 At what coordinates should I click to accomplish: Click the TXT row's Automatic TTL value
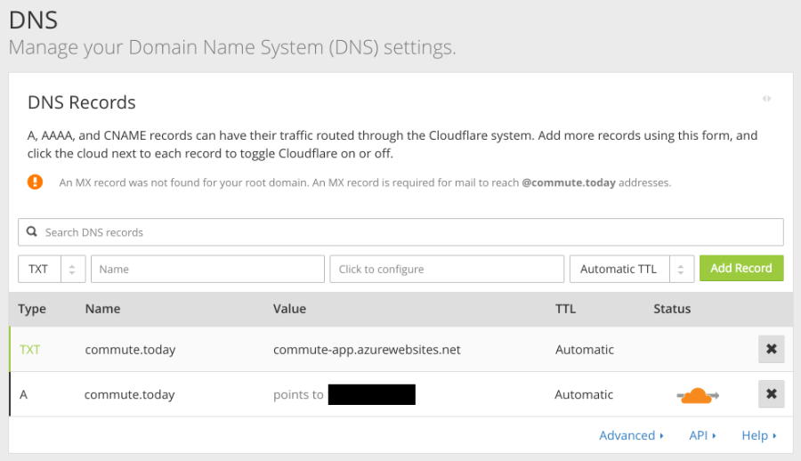585,350
